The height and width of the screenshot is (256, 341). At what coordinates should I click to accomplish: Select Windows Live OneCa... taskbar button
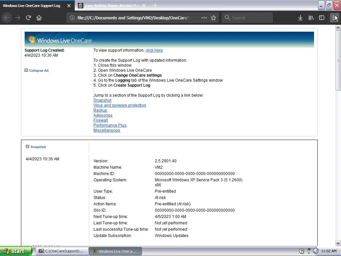pos(115,251)
